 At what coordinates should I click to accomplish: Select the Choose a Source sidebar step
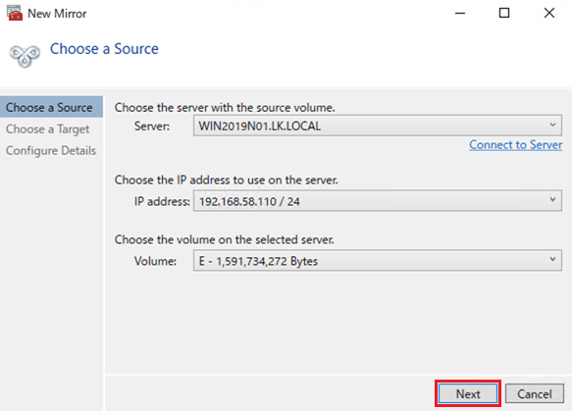(x=51, y=107)
